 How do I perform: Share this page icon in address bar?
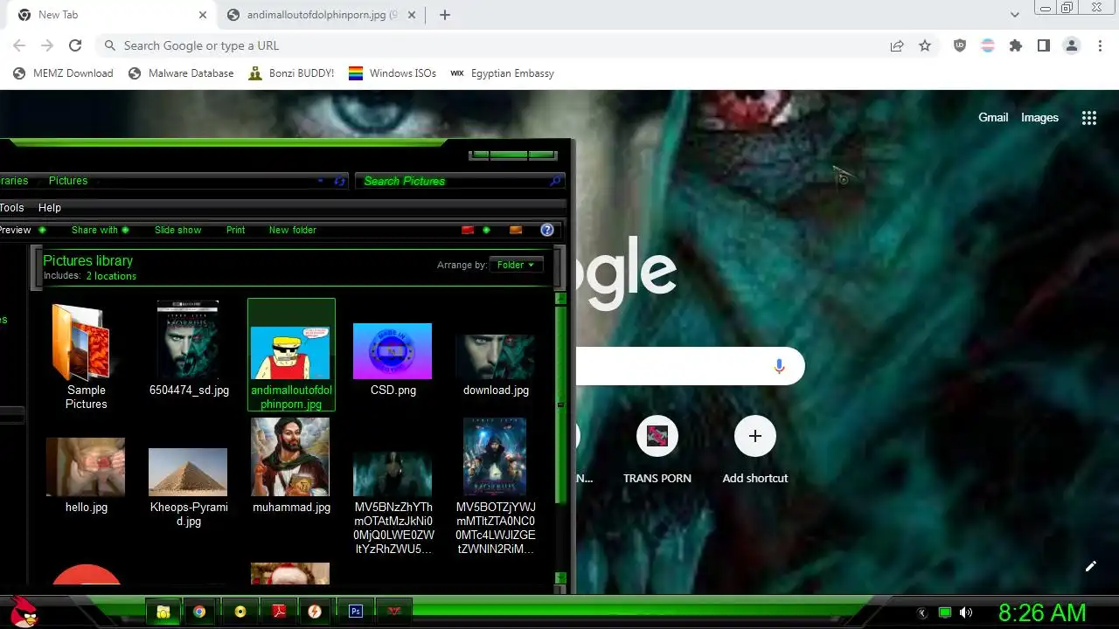pos(897,45)
